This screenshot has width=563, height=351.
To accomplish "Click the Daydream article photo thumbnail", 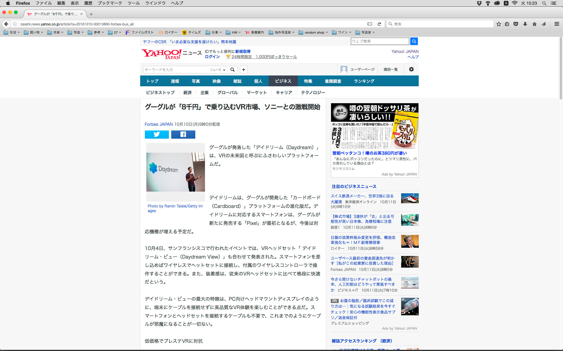I will 175,172.
